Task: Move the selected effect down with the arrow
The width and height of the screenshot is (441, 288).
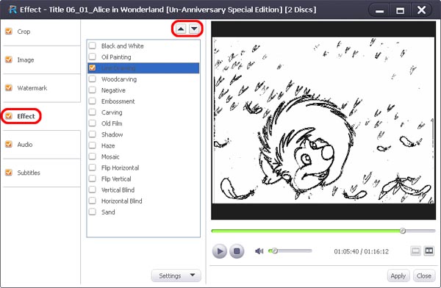Action: (194, 29)
